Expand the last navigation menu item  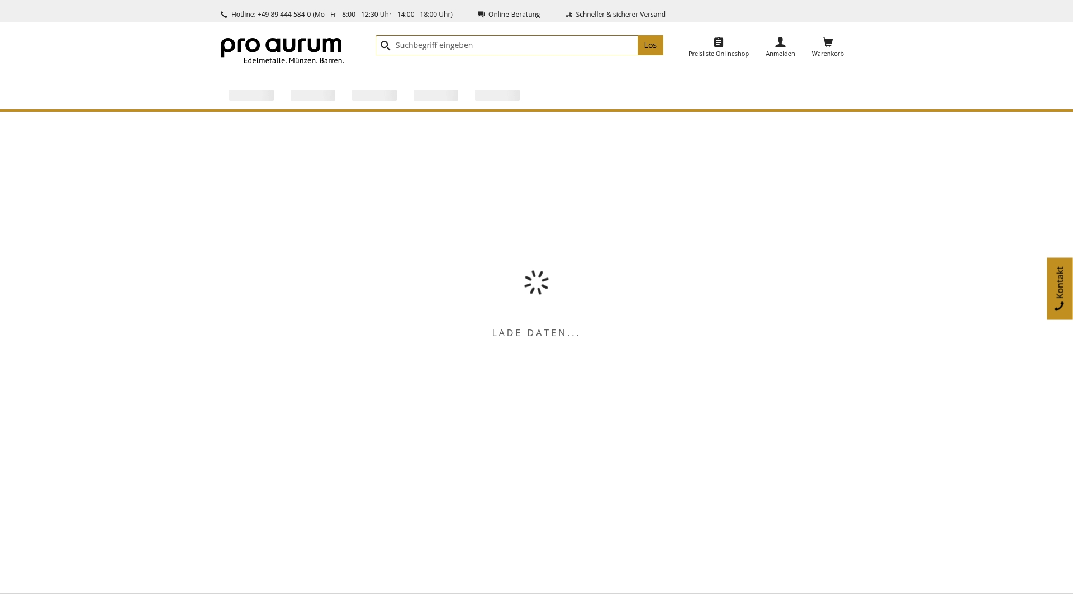[497, 95]
